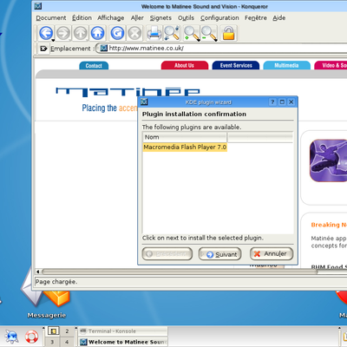Click the left scroll arrow of horizontal scrollbar
The height and width of the screenshot is (347, 347).
tap(37, 272)
